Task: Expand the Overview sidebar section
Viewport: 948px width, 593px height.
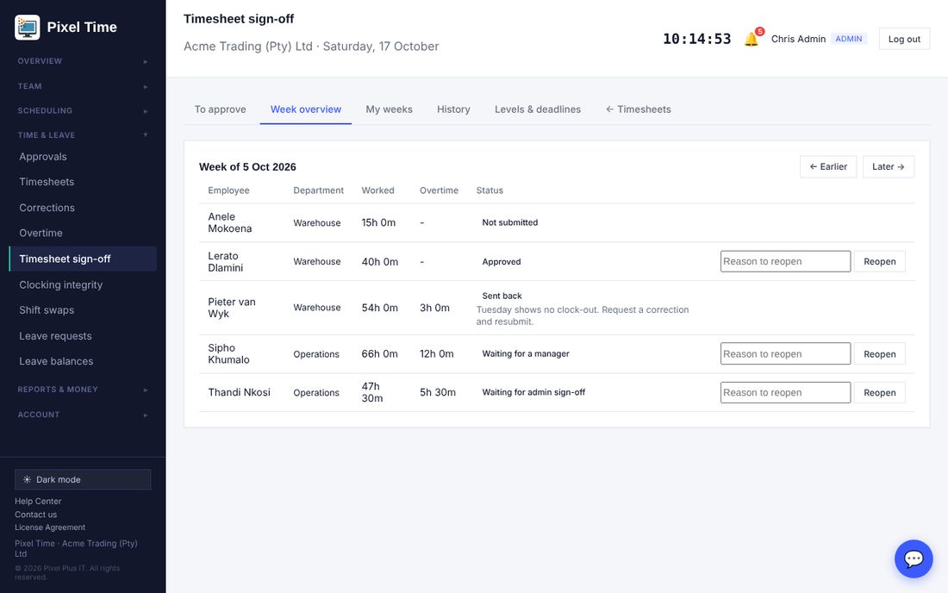Action: (83, 61)
